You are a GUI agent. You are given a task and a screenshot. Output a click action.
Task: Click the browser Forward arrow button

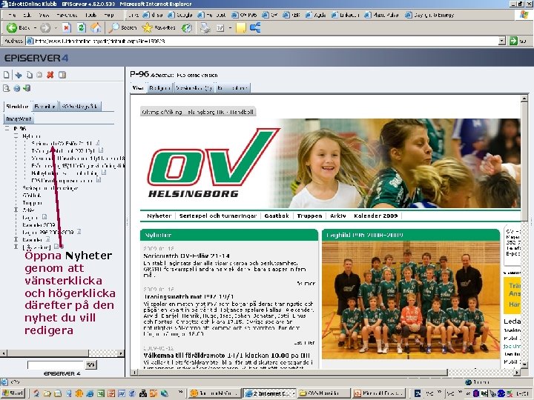[45, 28]
